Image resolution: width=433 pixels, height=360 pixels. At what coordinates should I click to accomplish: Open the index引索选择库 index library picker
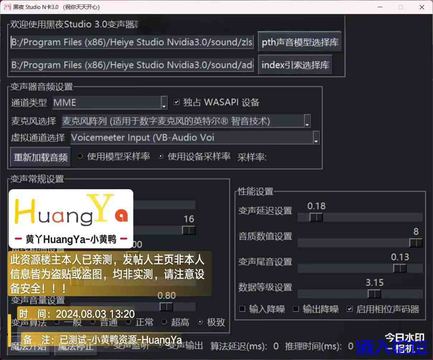(x=295, y=65)
